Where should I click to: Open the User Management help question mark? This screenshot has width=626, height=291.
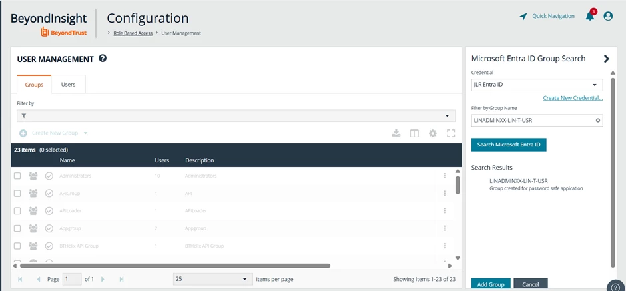tap(103, 59)
